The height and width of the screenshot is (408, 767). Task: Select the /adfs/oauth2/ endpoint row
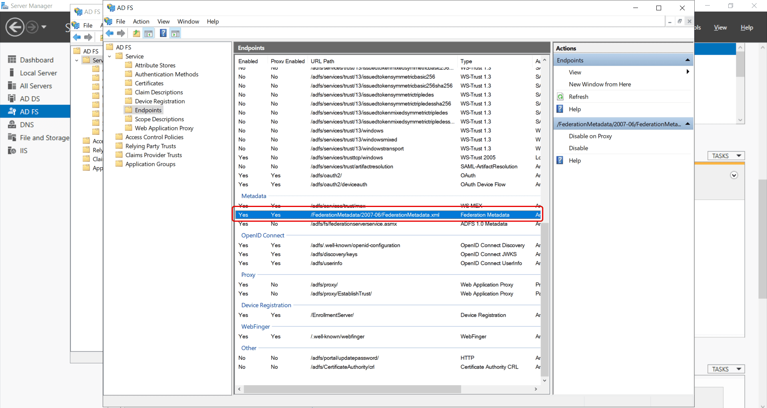coord(327,175)
